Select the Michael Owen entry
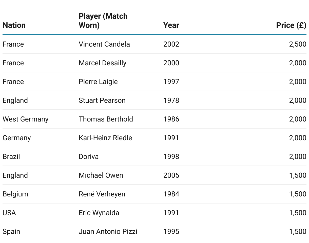This screenshot has width=309, height=243. pyautogui.click(x=101, y=175)
